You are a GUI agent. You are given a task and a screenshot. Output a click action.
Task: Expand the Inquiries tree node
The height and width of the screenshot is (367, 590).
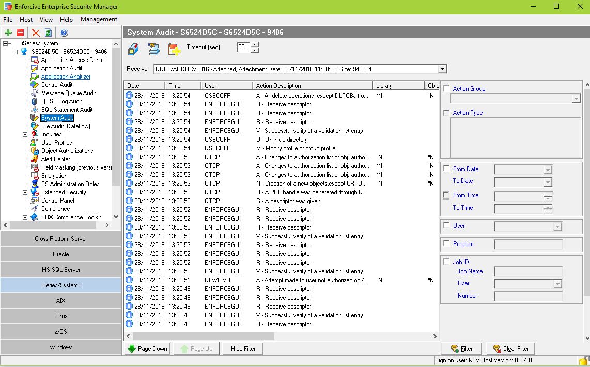coord(25,134)
